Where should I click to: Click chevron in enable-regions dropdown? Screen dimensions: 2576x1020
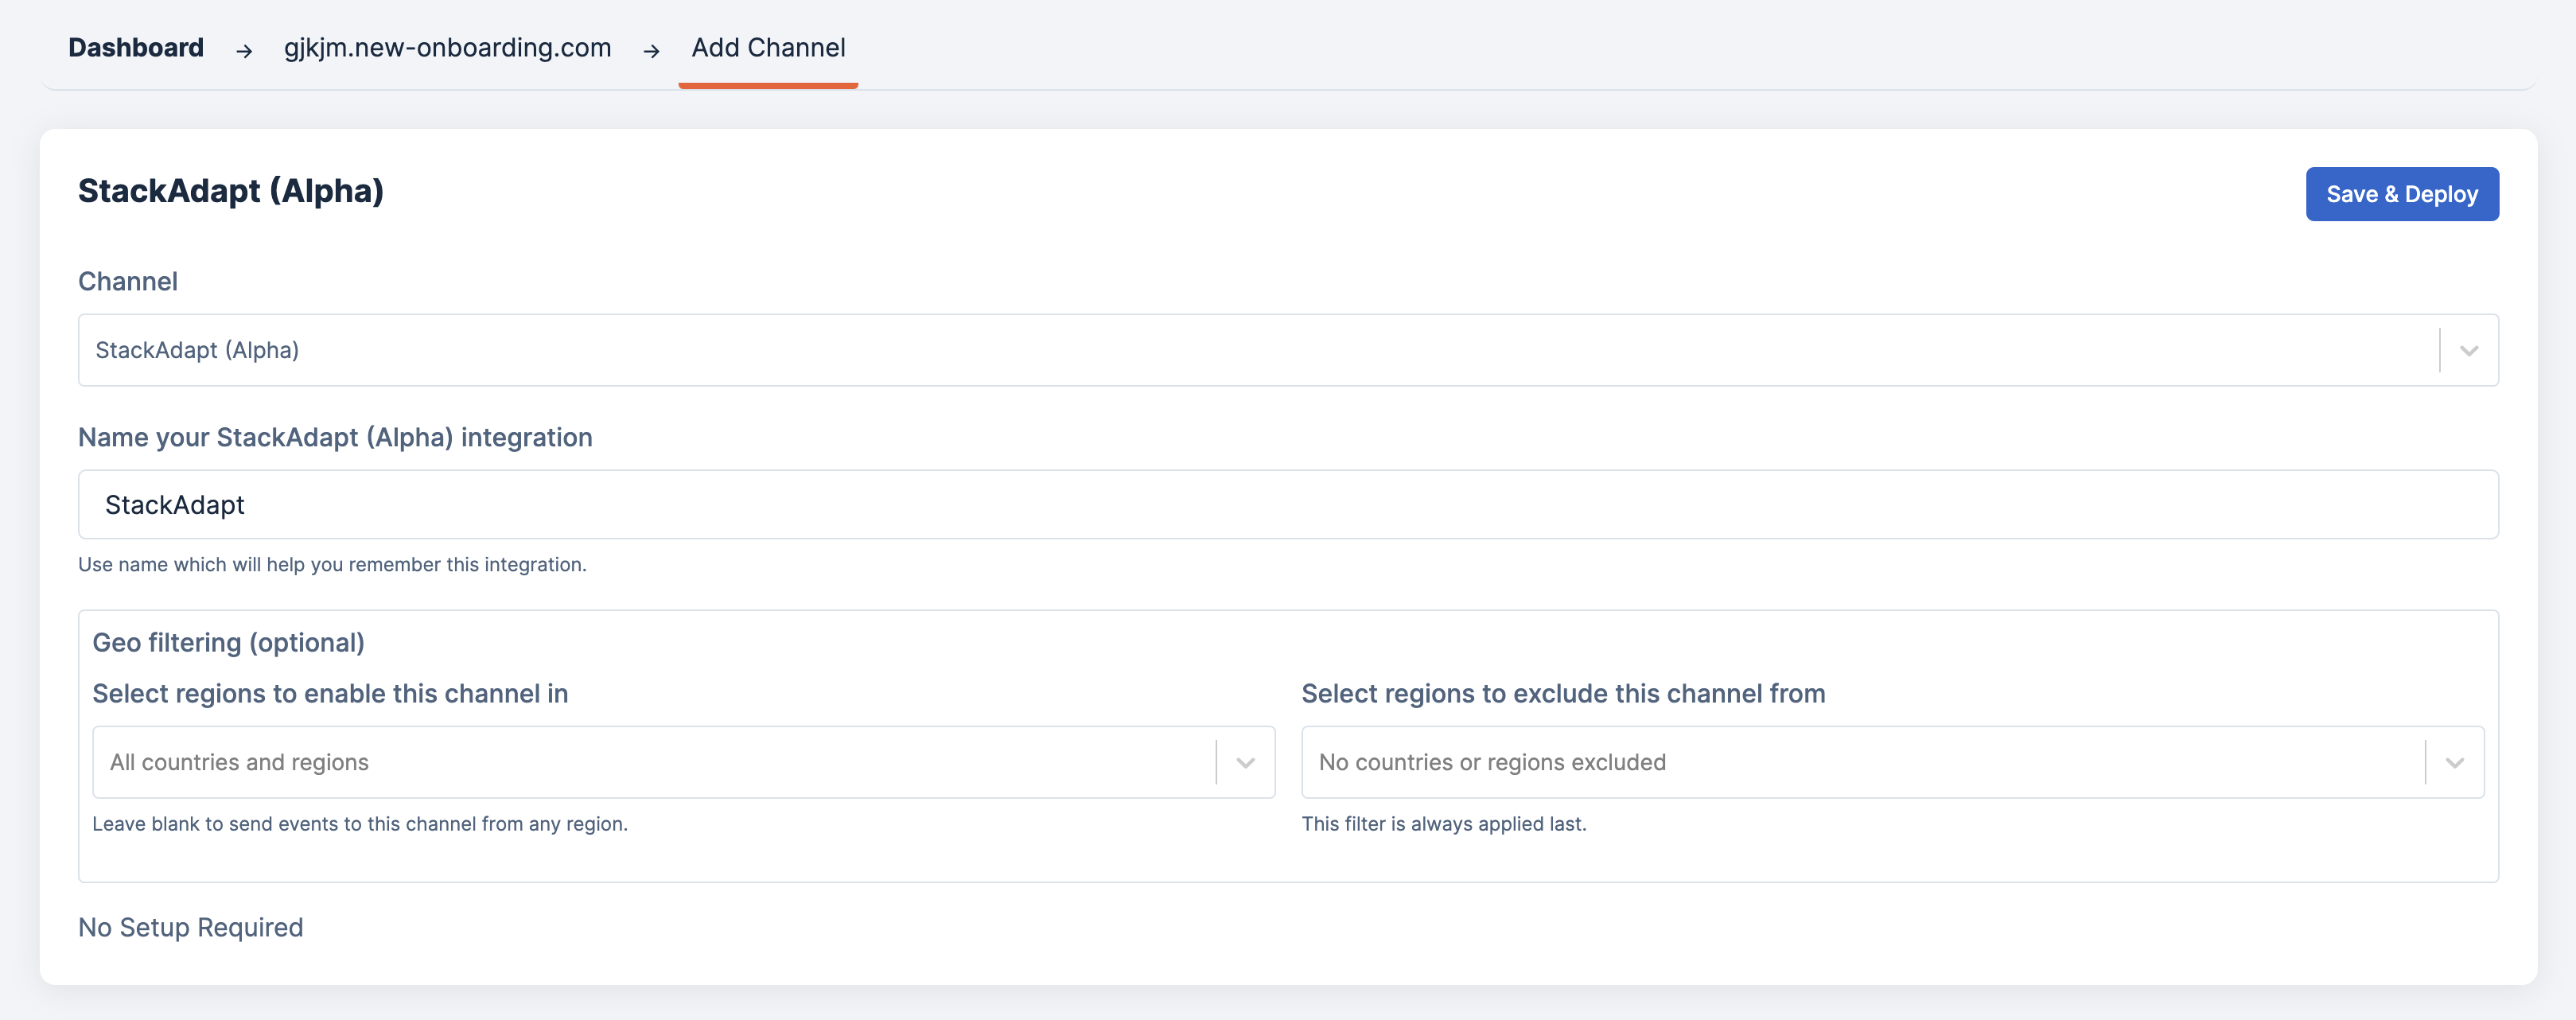pos(1245,763)
